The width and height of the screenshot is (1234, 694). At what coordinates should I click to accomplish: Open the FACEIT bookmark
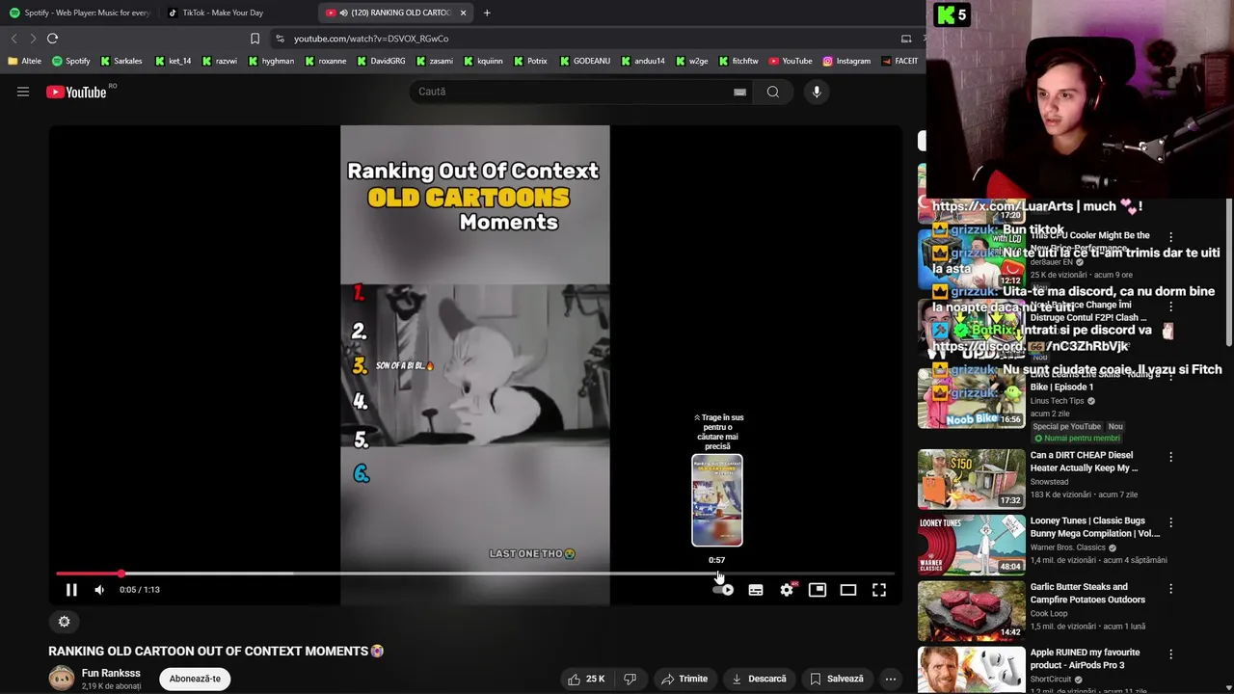click(x=899, y=61)
